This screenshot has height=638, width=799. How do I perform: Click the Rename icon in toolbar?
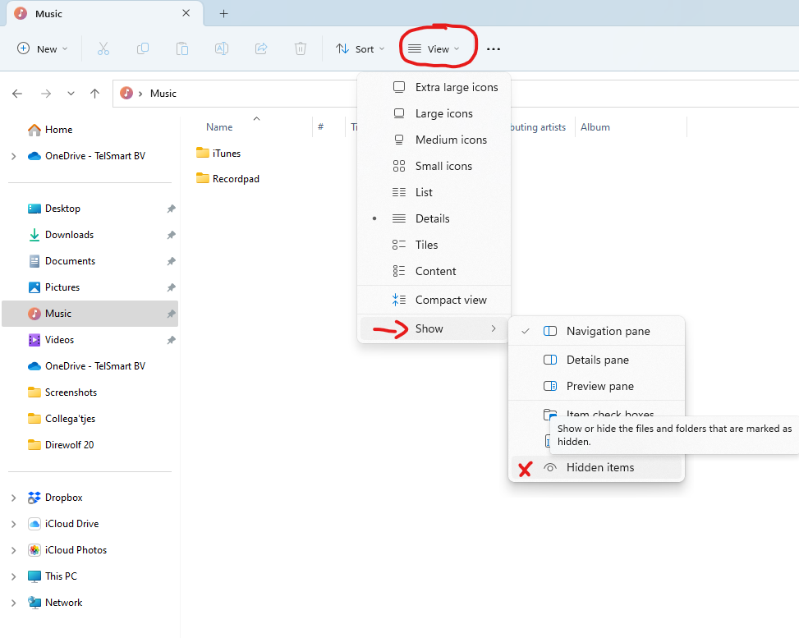click(222, 49)
